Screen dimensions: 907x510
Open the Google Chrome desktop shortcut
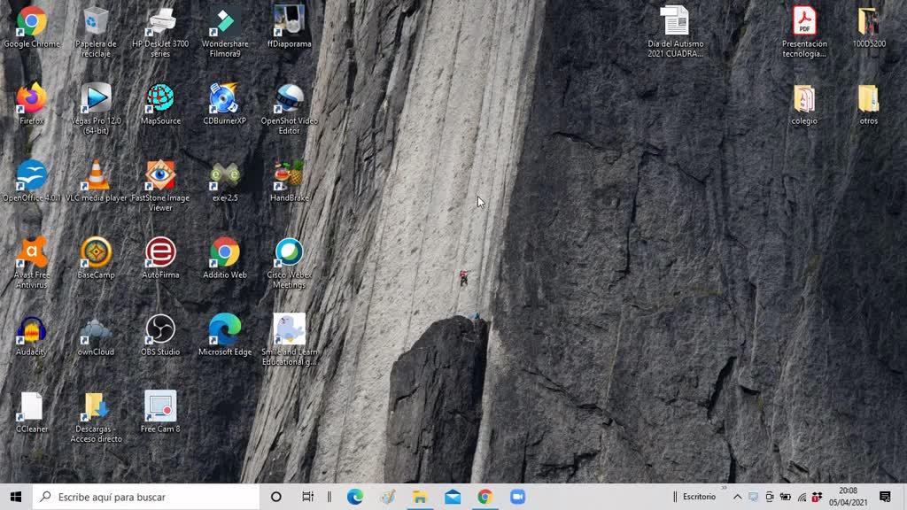31,27
